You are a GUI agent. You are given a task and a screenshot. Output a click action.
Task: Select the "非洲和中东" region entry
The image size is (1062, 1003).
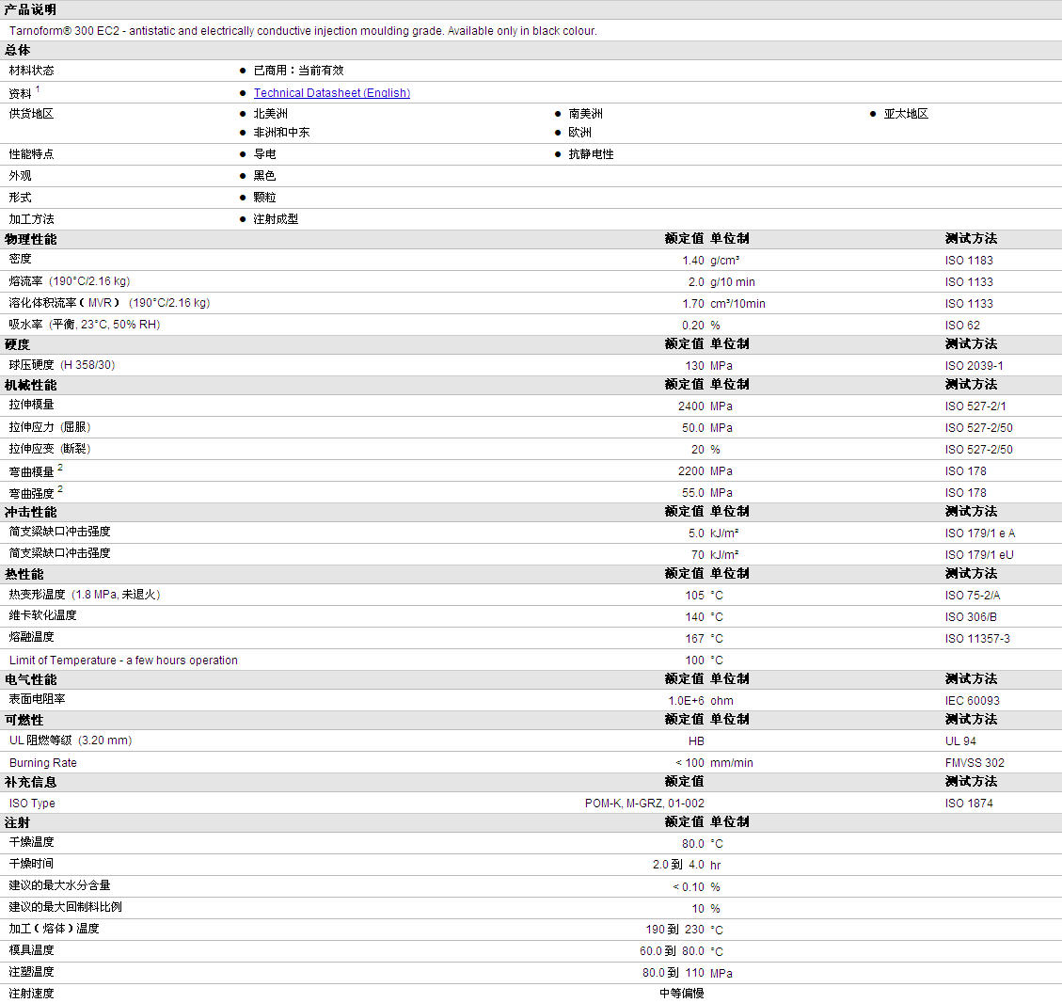click(x=282, y=133)
